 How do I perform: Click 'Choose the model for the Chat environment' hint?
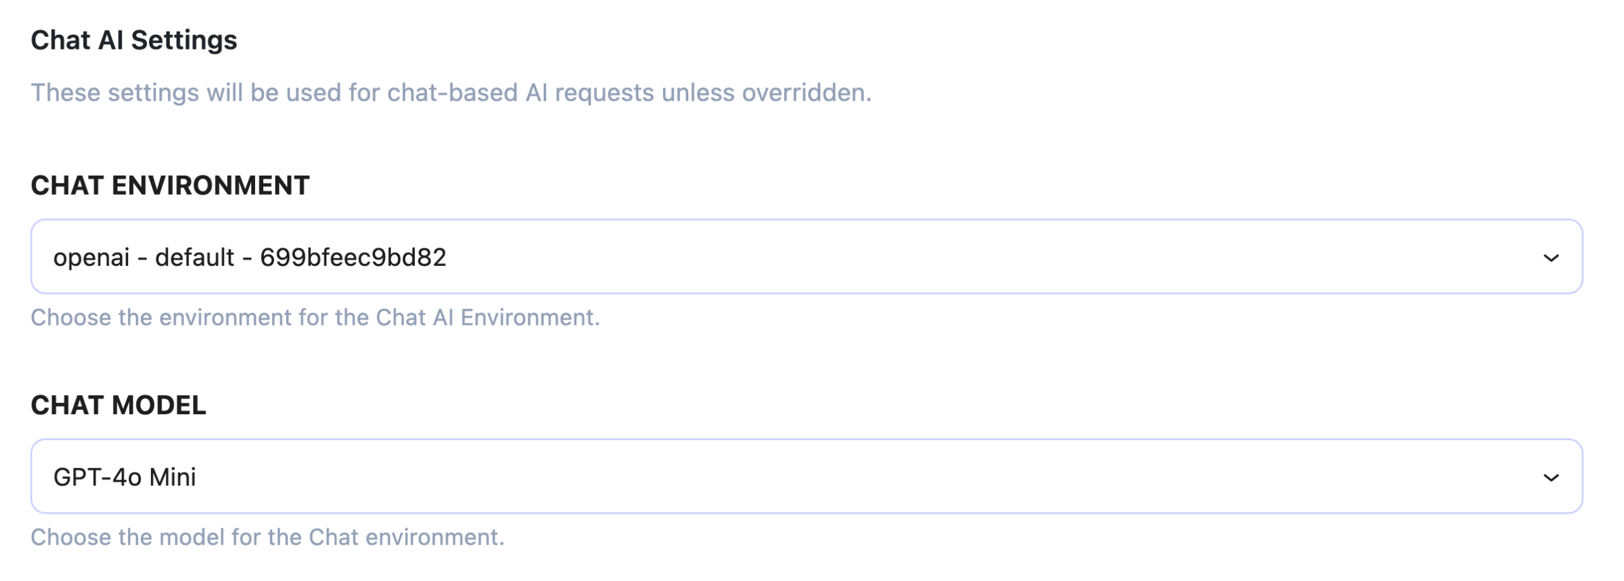267,537
